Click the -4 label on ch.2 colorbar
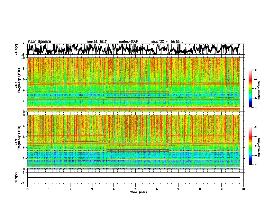 [255, 136]
